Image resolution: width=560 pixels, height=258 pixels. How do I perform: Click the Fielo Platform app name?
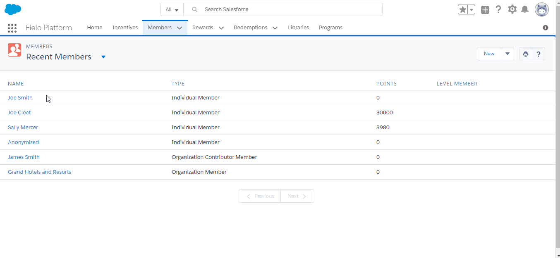pos(49,28)
